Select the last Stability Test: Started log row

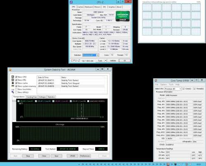[71, 86]
